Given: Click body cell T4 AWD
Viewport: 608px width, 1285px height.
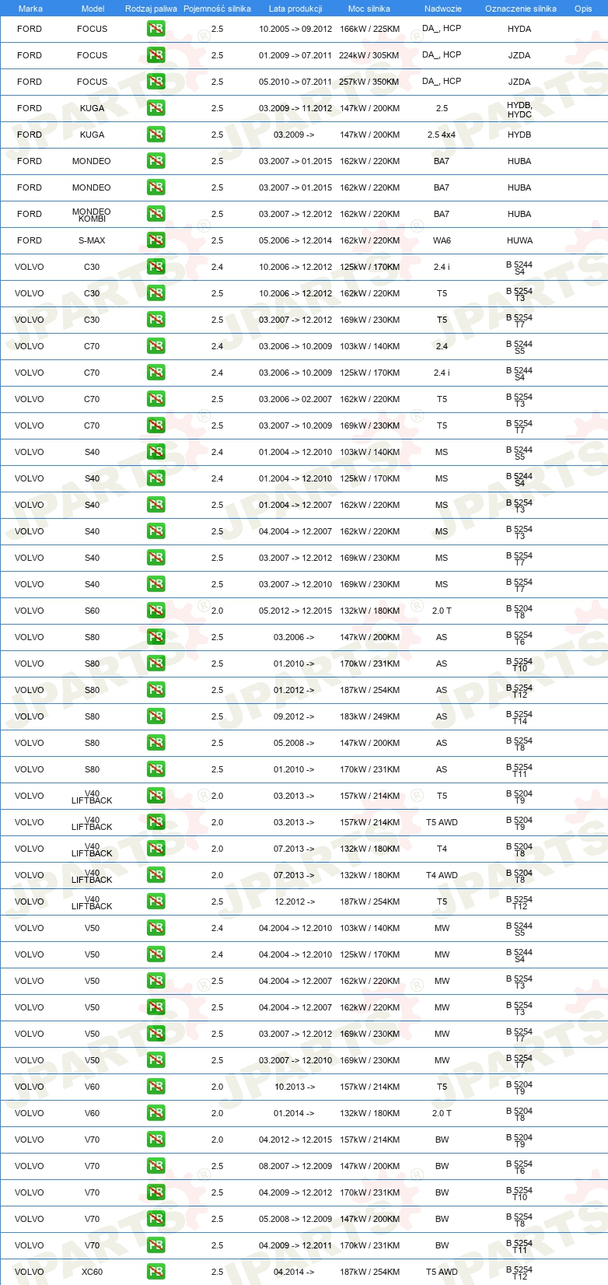Looking at the screenshot, I should (x=442, y=875).
